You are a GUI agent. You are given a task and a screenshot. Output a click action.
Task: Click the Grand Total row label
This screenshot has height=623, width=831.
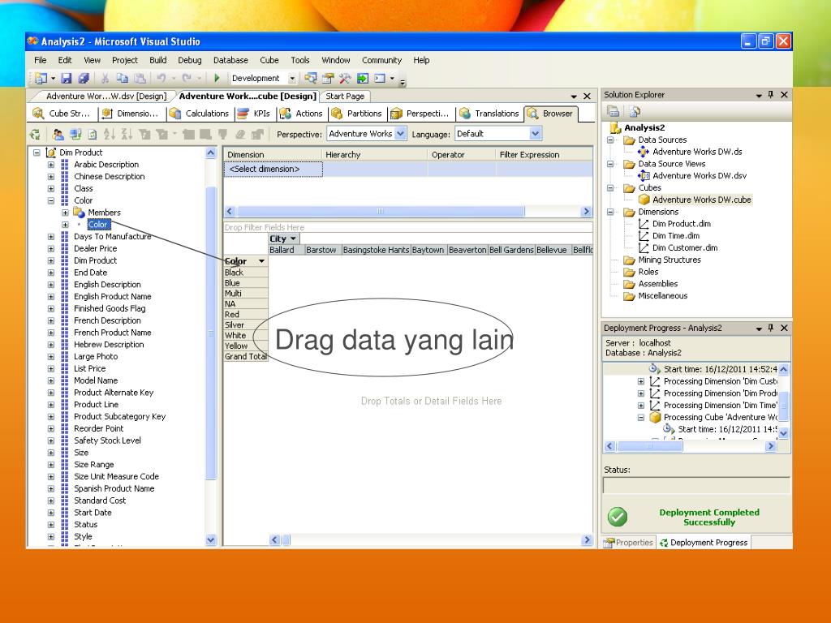tap(246, 357)
